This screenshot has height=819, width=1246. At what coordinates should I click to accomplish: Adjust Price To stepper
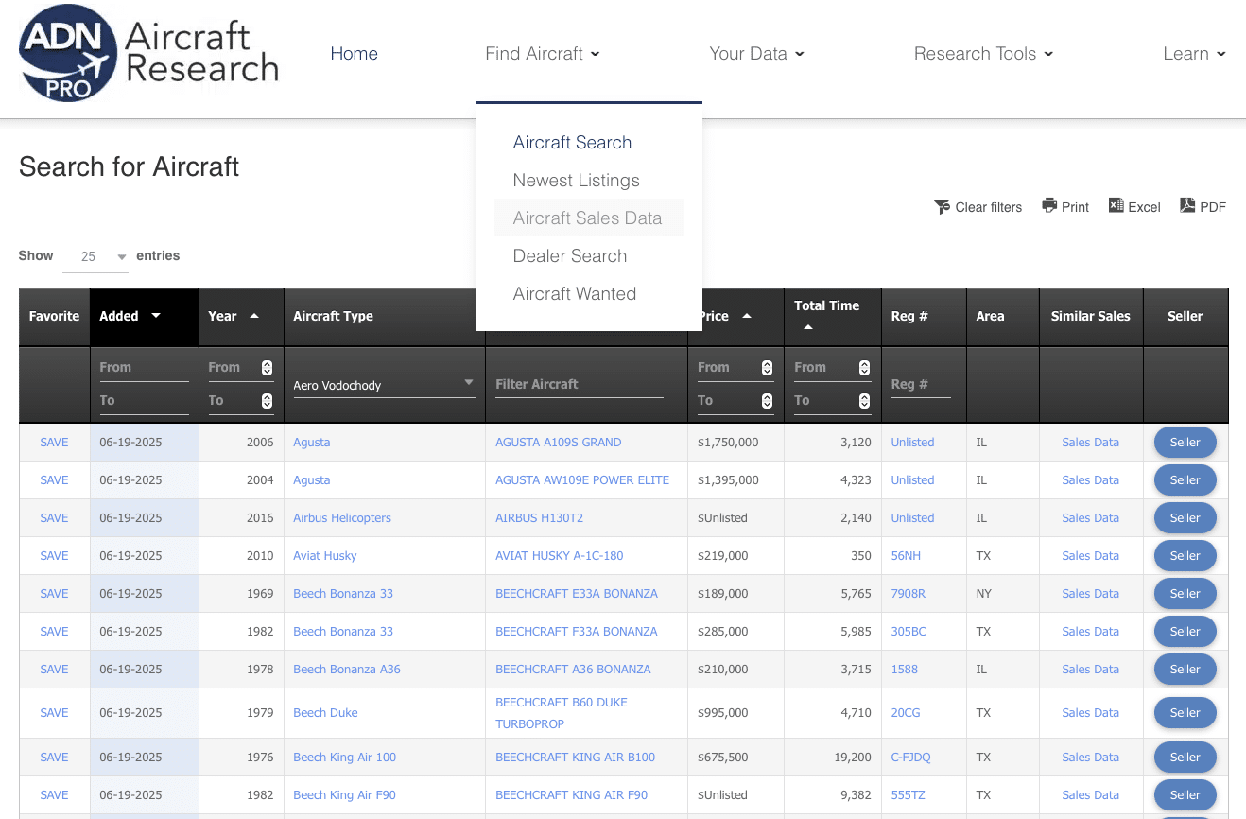point(767,401)
